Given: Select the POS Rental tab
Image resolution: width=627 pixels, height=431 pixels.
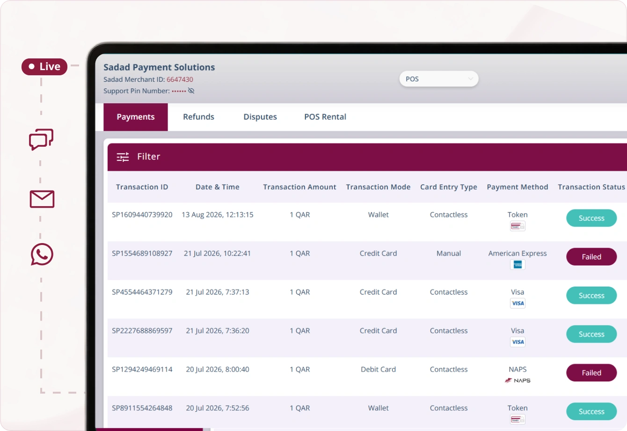Looking at the screenshot, I should pyautogui.click(x=325, y=117).
